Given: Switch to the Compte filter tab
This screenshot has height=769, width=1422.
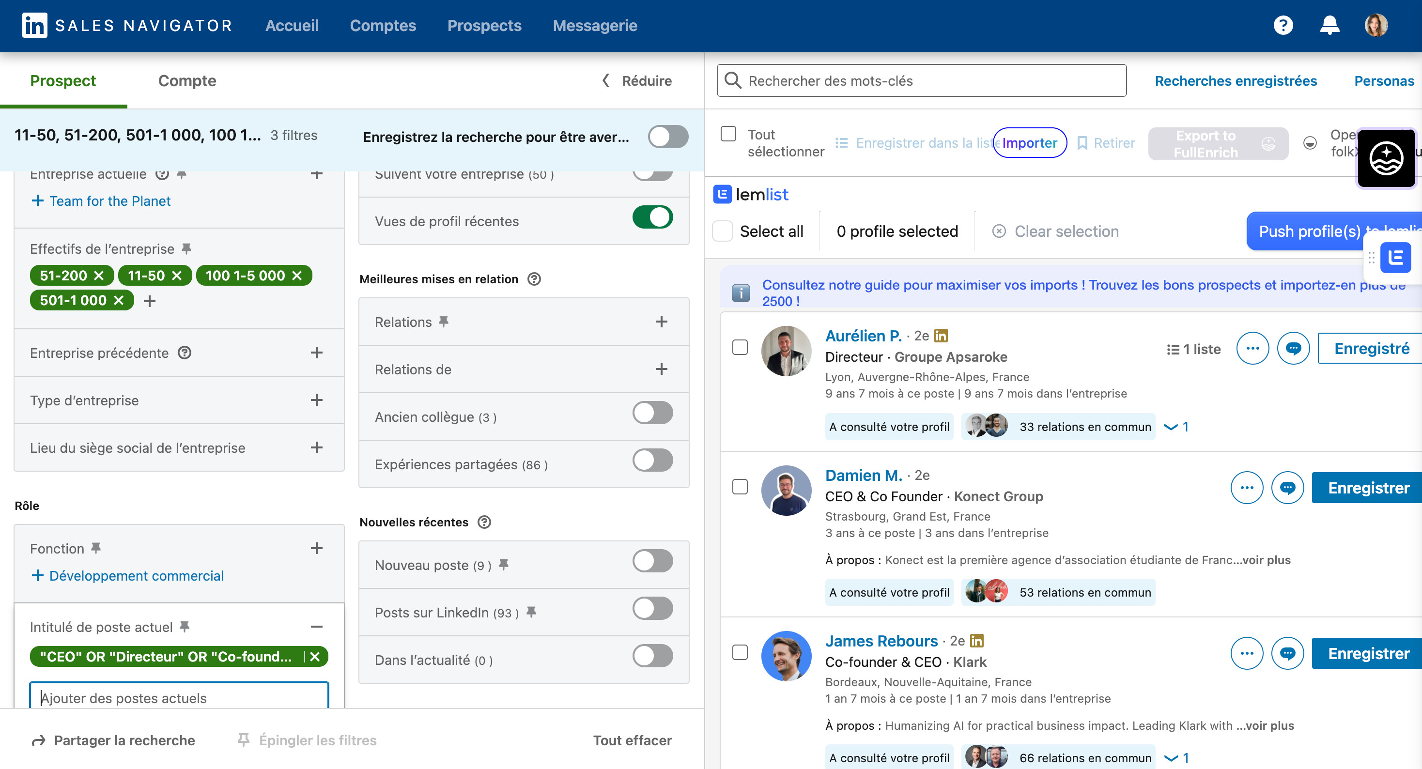Looking at the screenshot, I should (x=187, y=80).
